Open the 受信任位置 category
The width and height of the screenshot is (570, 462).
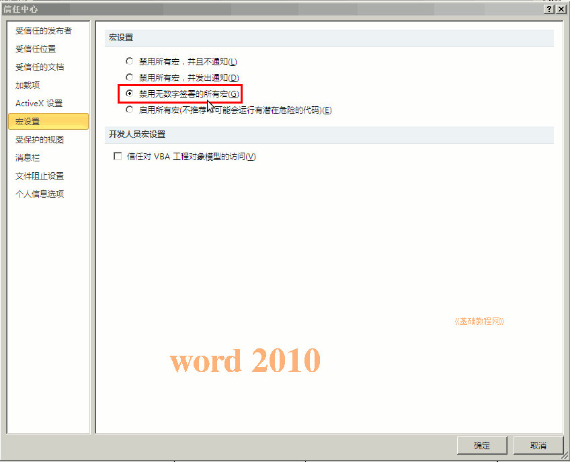pyautogui.click(x=36, y=48)
